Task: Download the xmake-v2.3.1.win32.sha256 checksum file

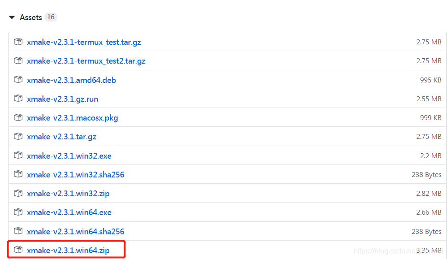Action: (76, 174)
